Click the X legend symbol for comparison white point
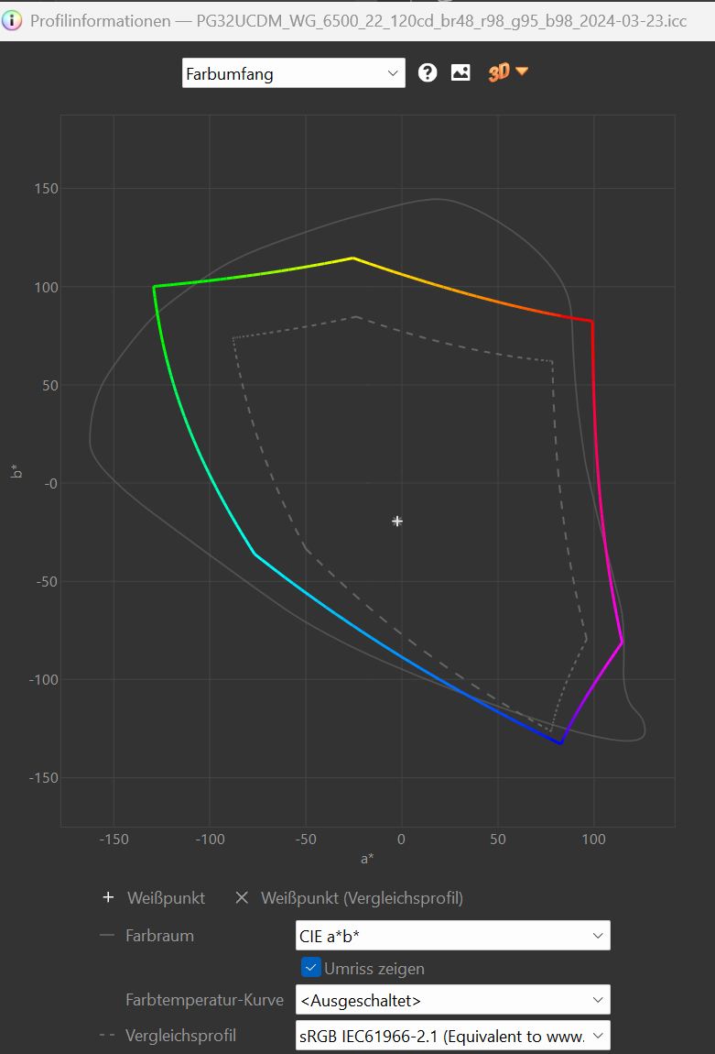The height and width of the screenshot is (1054, 715). pyautogui.click(x=242, y=897)
